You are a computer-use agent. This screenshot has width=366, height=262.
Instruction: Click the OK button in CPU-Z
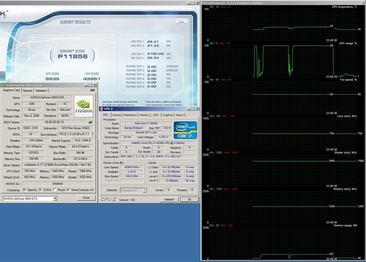(x=189, y=199)
